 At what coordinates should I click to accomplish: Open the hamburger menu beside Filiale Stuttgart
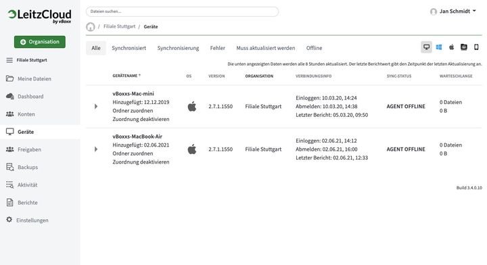coord(9,60)
